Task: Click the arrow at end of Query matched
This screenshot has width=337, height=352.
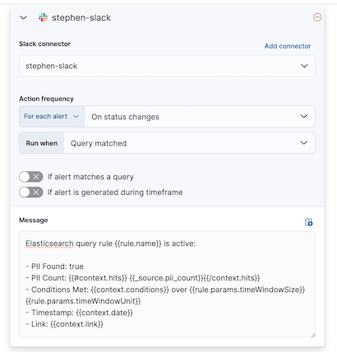Action: (304, 143)
